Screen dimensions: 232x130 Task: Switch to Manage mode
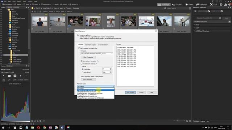[163, 5]
